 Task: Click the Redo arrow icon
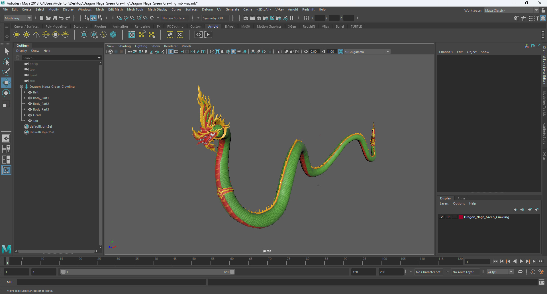[x=68, y=18]
